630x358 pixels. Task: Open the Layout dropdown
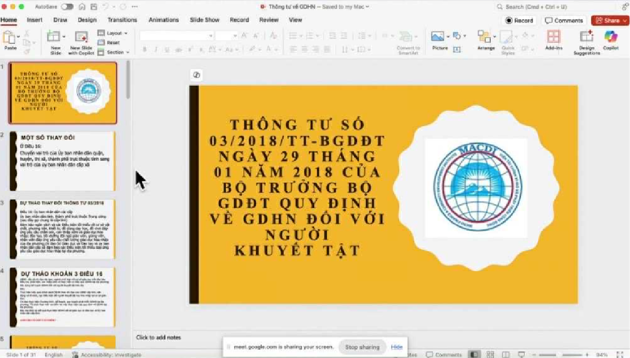[113, 33]
